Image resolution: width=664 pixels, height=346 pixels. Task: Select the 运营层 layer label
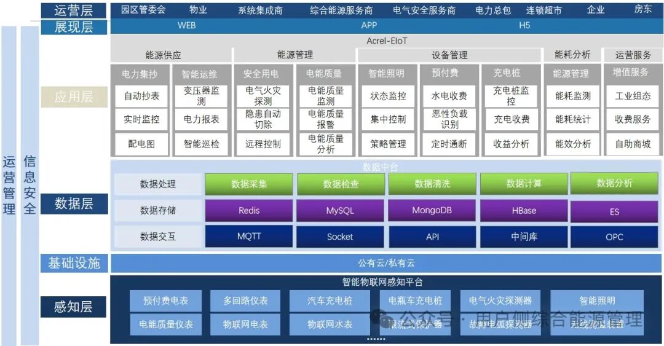coord(74,10)
